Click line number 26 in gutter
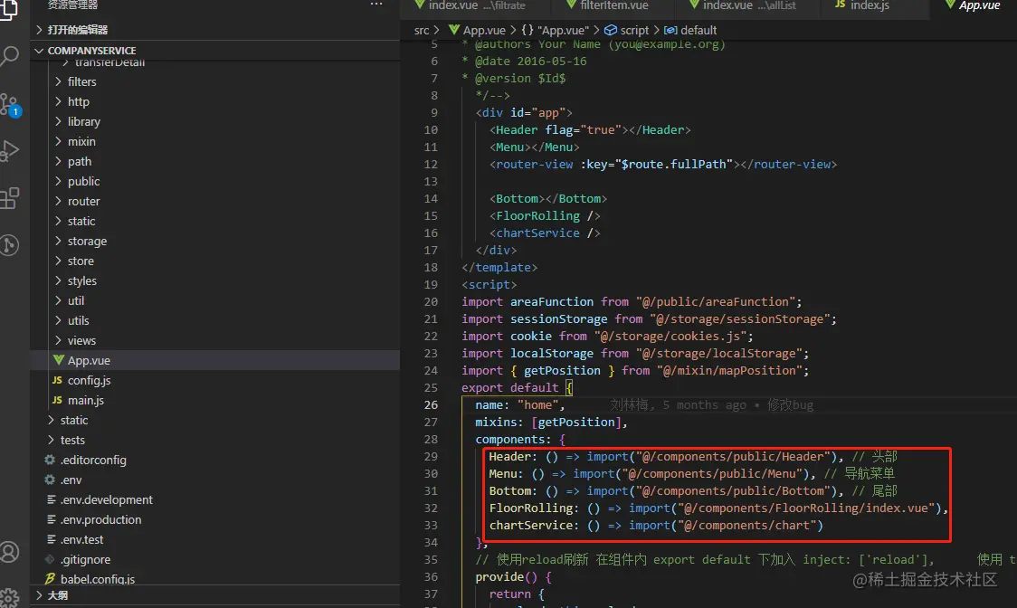 click(x=431, y=405)
